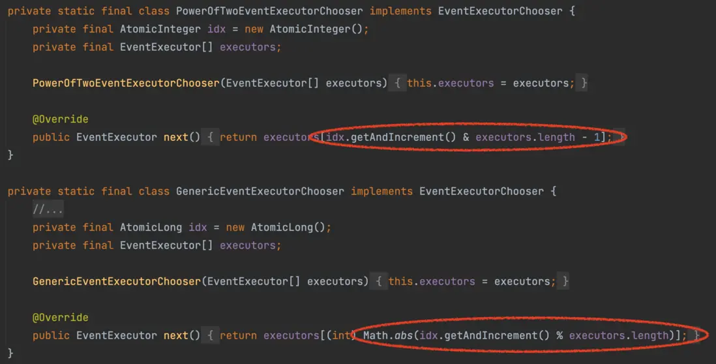Select the AtomicInteger type in idx declaration
Screen dimensions: 716x364
coord(160,29)
